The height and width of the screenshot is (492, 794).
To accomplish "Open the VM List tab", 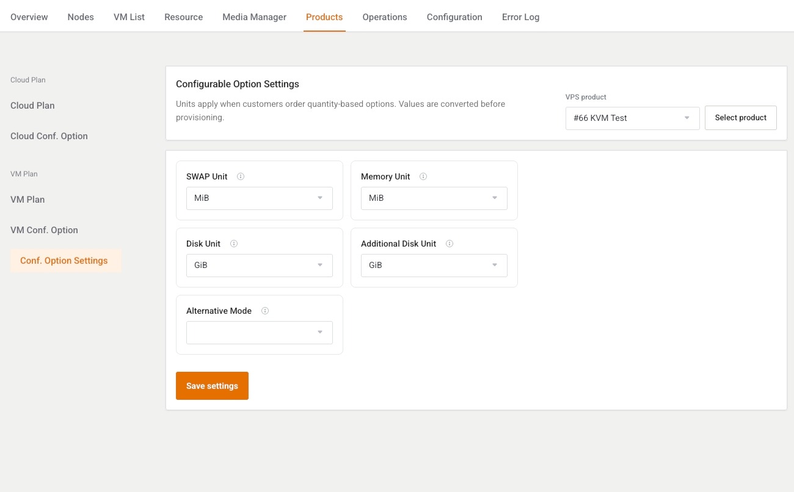I will (x=129, y=17).
